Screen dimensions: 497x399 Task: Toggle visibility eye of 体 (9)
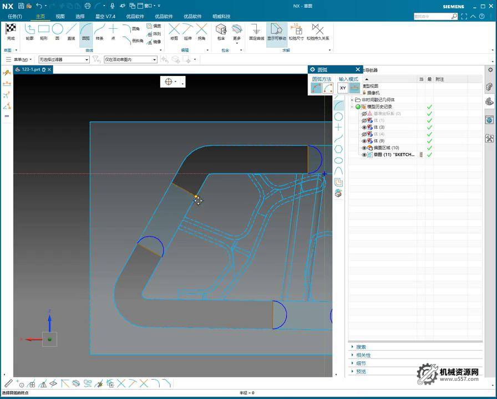(364, 141)
